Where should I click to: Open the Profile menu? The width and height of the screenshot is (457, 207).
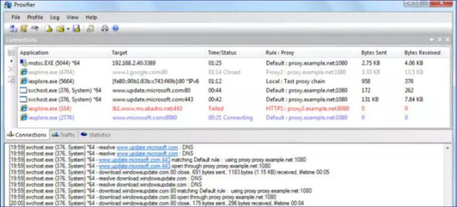(35, 17)
